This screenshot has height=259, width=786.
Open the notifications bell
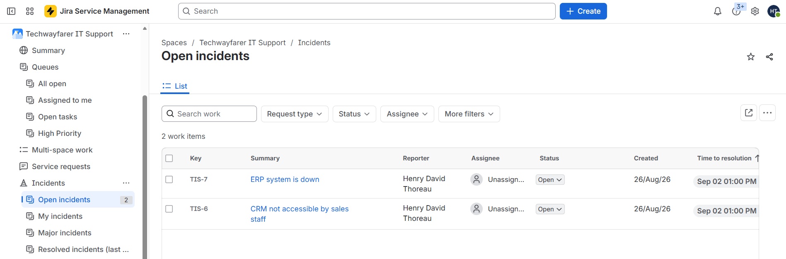[x=718, y=11]
